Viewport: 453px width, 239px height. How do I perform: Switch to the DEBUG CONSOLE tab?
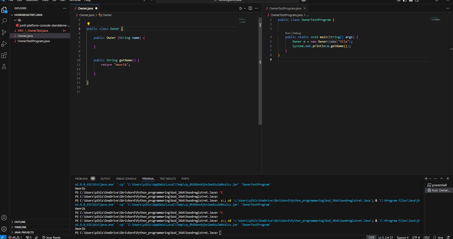click(x=126, y=179)
